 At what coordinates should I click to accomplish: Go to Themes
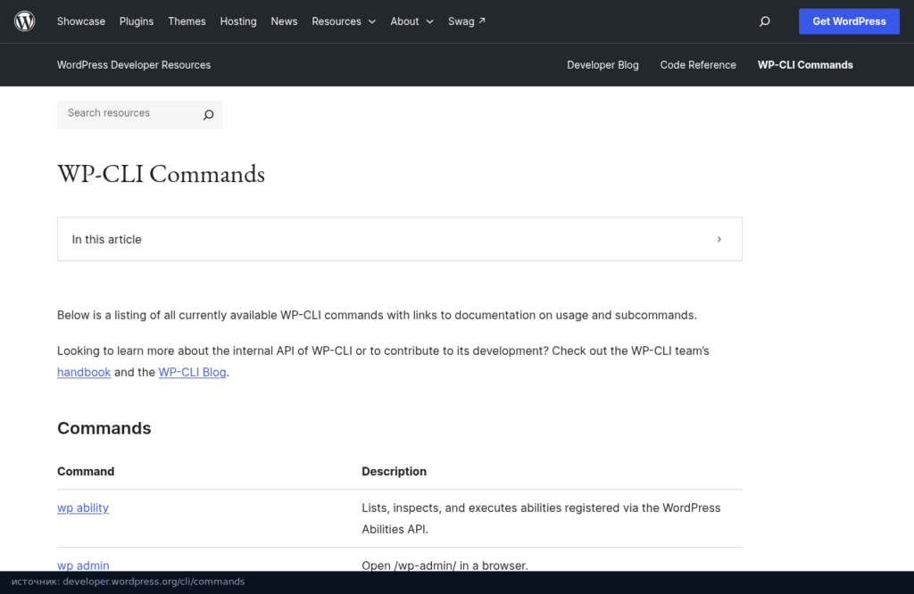(x=187, y=21)
